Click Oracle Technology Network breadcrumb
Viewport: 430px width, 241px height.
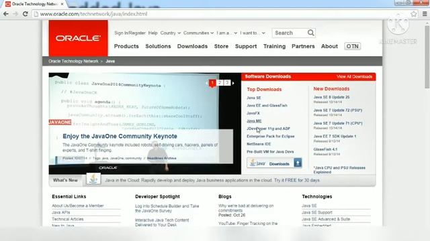click(x=73, y=61)
